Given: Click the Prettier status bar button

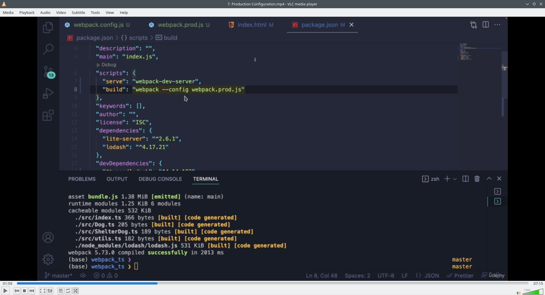Looking at the screenshot, I should pos(460,276).
